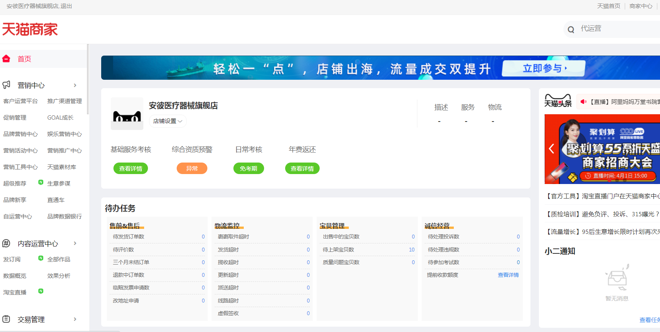660x332 pixels.
Task: Click the hashtag icon for 内容运营中心
Action: 6,243
